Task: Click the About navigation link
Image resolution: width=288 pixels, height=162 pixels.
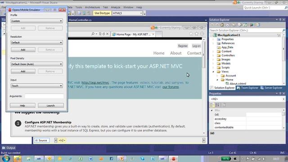Action: tap(176, 53)
